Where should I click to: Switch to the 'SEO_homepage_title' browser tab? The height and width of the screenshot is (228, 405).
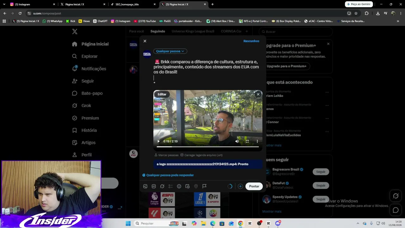click(133, 4)
